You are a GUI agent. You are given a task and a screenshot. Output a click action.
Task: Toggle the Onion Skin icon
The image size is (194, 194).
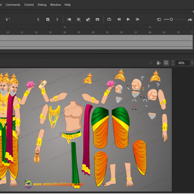click(69, 19)
